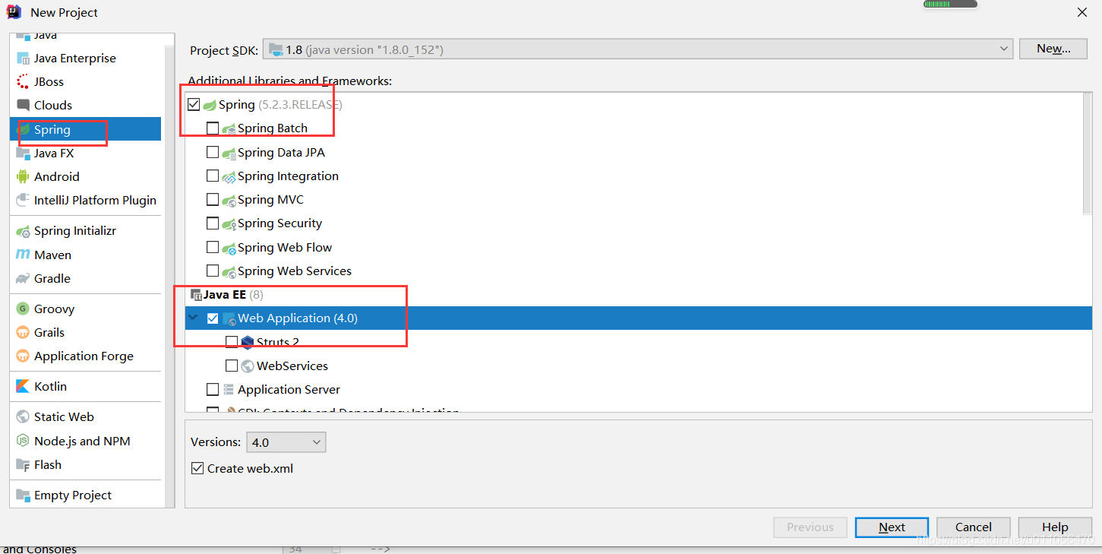Click the Application Forge icon
Screen dimensions: 1102x554
click(x=23, y=356)
